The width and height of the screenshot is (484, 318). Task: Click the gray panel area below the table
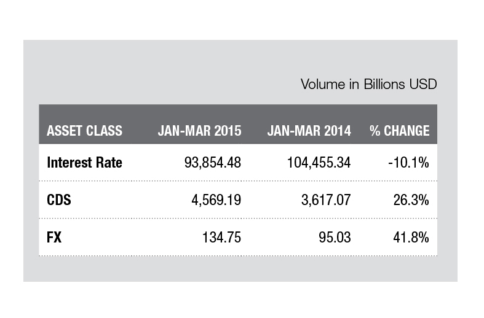[240, 269]
